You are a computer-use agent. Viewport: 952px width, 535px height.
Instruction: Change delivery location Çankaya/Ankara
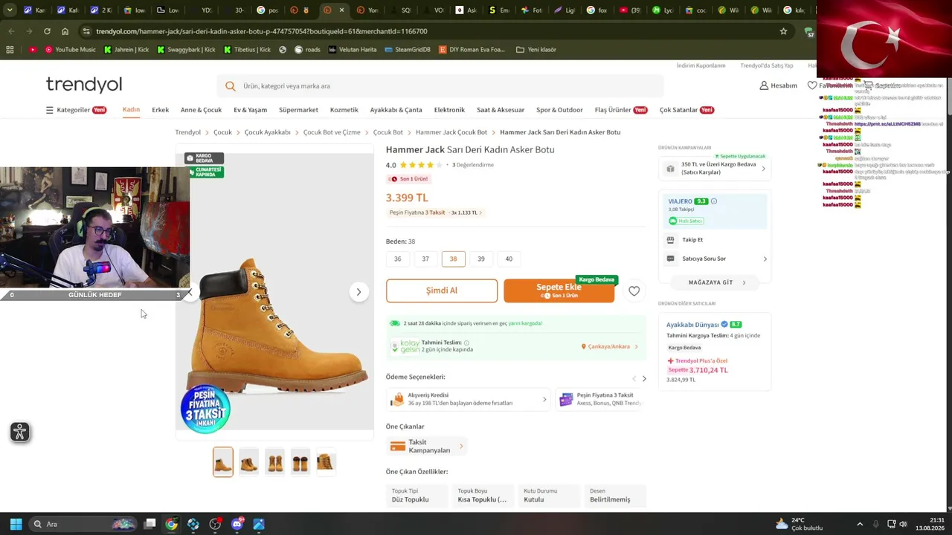pyautogui.click(x=610, y=346)
